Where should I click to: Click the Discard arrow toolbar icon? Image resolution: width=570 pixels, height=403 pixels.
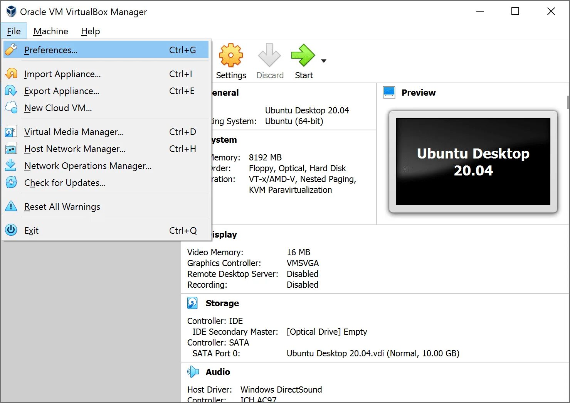coord(269,55)
